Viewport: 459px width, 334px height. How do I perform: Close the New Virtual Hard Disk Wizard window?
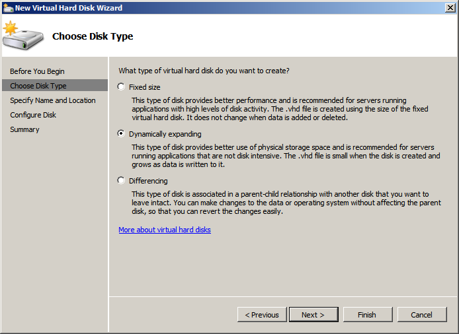point(449,8)
